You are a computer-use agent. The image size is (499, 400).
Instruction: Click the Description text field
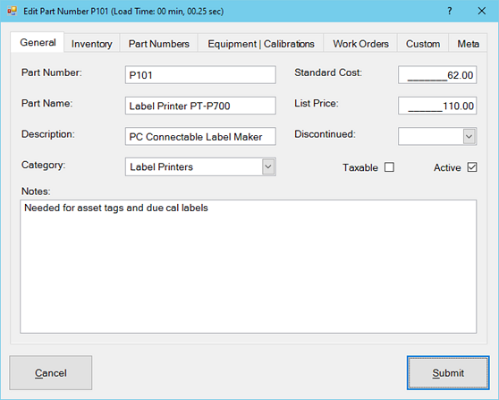pos(200,136)
